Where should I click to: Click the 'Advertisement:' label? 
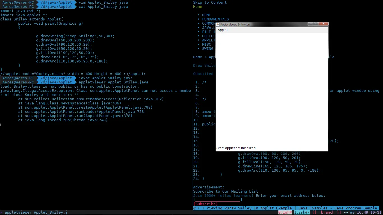[209, 187]
